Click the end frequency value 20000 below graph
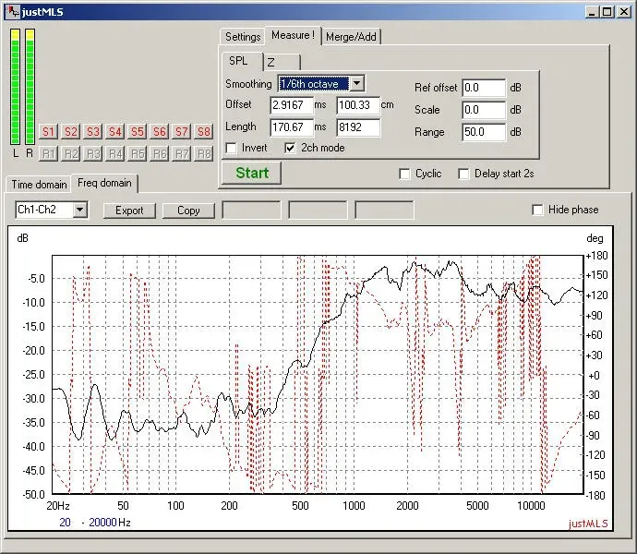The image size is (637, 554). point(102,523)
